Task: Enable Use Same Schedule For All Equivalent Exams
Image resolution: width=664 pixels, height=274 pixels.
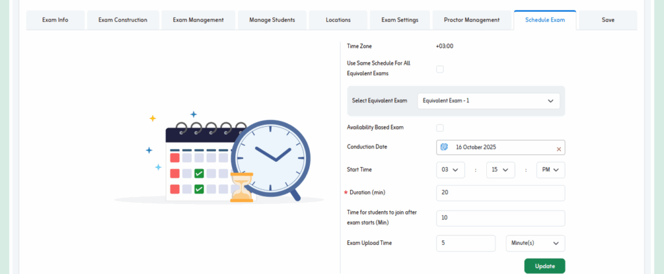Action: pos(440,69)
